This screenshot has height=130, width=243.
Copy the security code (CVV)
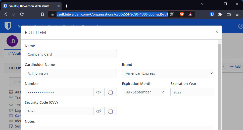click(110, 111)
